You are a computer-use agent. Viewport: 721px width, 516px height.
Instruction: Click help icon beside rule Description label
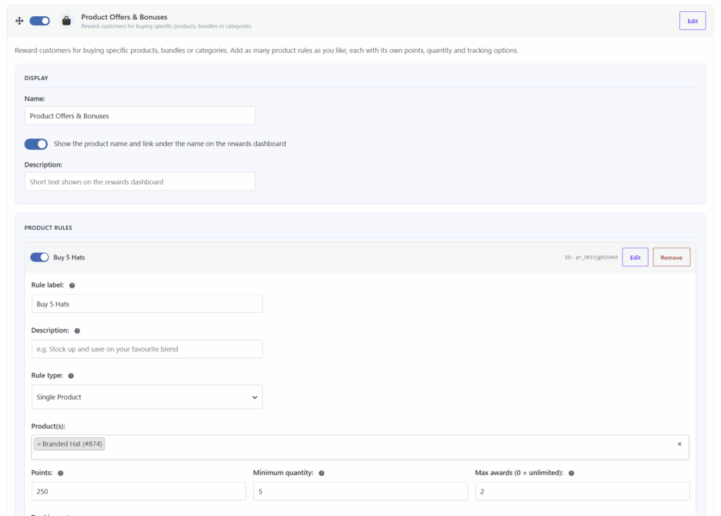pos(77,330)
